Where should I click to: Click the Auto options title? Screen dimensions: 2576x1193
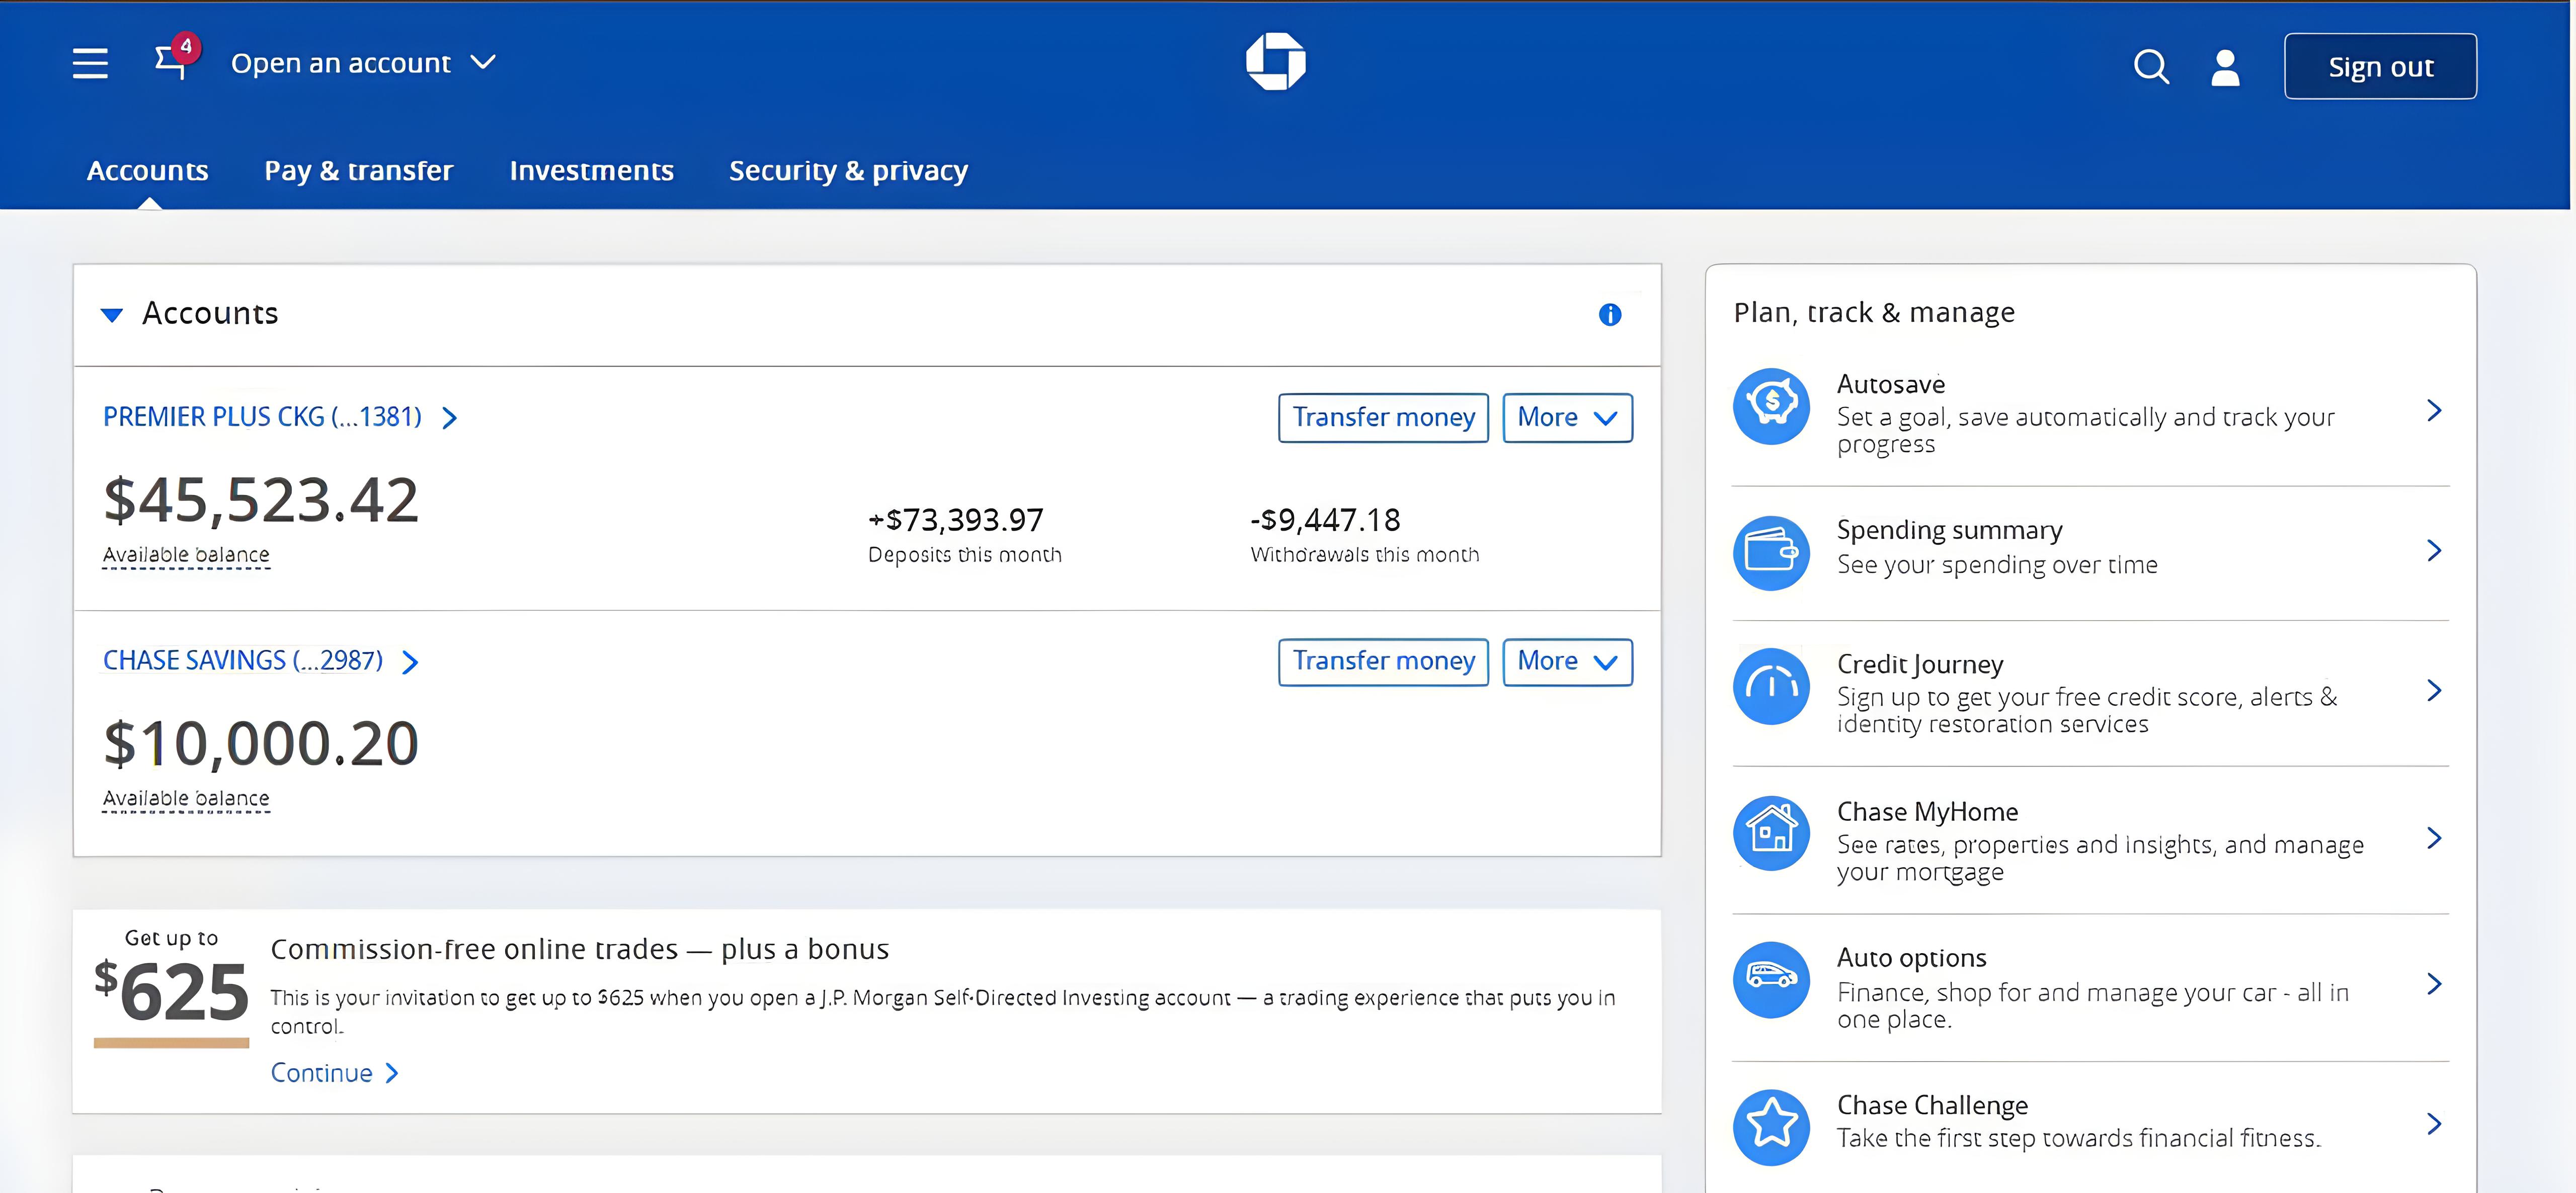pos(1911,958)
